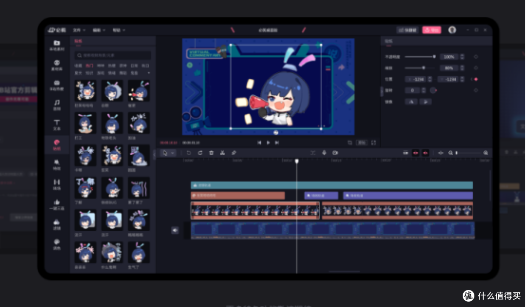
Task: Select the first sticker category tab
Action: tap(78, 65)
